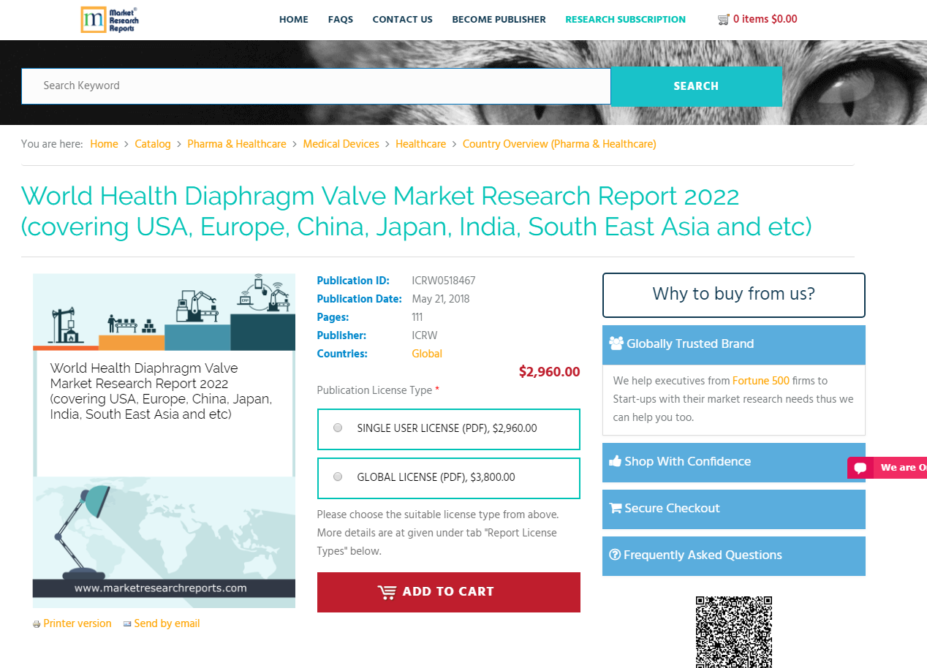Click the Search button
Viewport: 927px width, 668px height.
[x=695, y=86]
